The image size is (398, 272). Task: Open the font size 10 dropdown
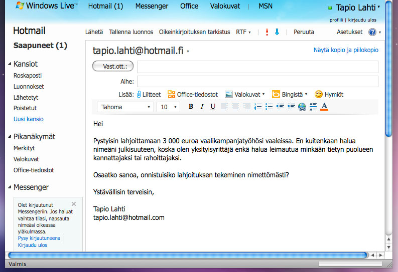[168, 107]
